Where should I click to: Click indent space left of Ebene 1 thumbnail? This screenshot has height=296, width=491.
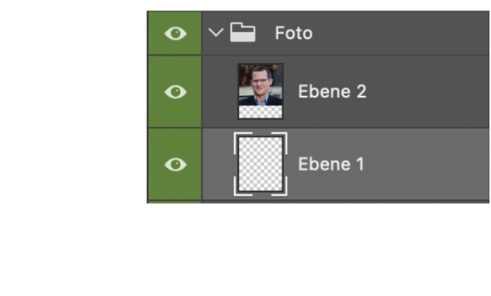[x=218, y=164]
